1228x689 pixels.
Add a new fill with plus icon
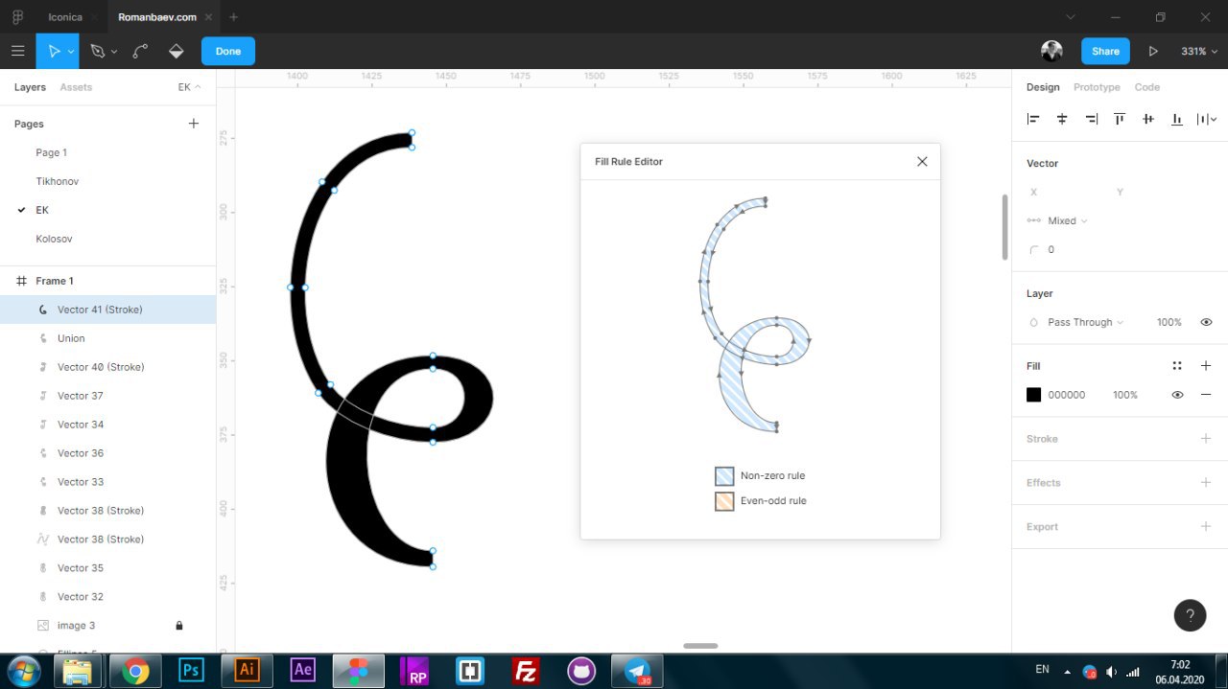click(x=1206, y=366)
